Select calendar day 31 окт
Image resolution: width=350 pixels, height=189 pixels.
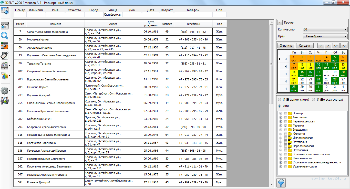point(294,59)
